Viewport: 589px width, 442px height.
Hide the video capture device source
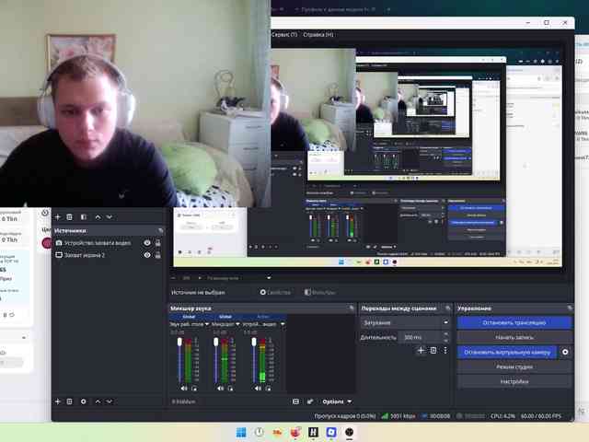[147, 243]
